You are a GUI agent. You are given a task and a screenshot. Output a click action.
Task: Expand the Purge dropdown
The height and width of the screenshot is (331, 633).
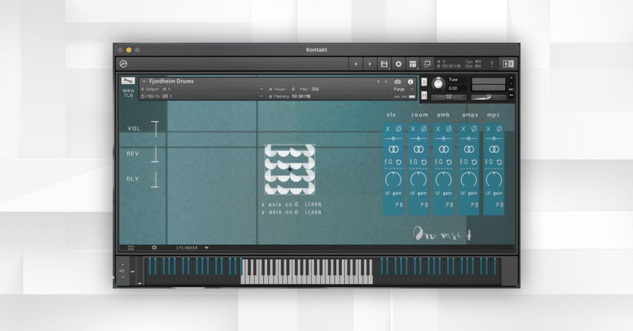point(403,89)
